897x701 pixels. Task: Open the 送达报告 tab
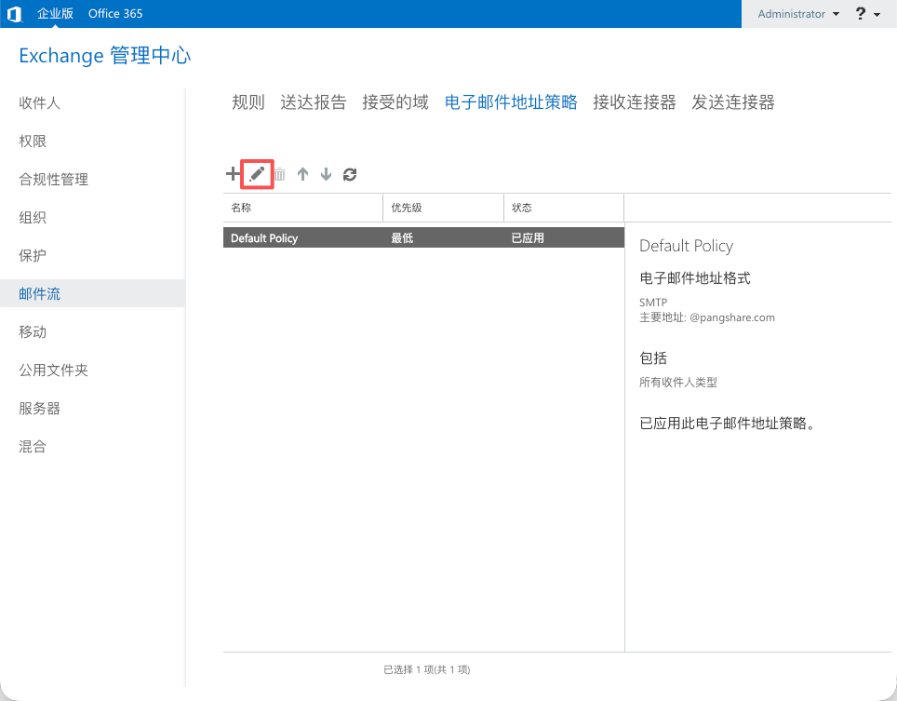[x=314, y=102]
